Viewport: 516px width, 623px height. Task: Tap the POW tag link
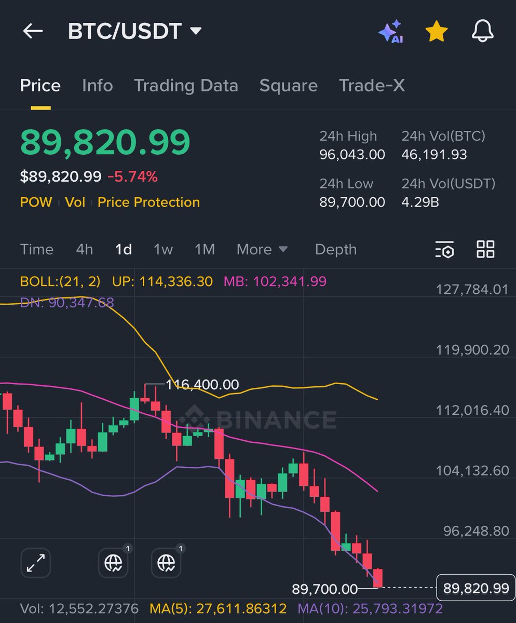(x=36, y=202)
